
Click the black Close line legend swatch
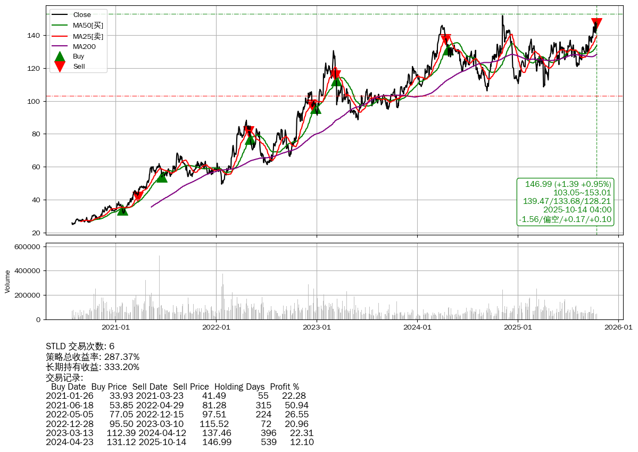pos(60,15)
